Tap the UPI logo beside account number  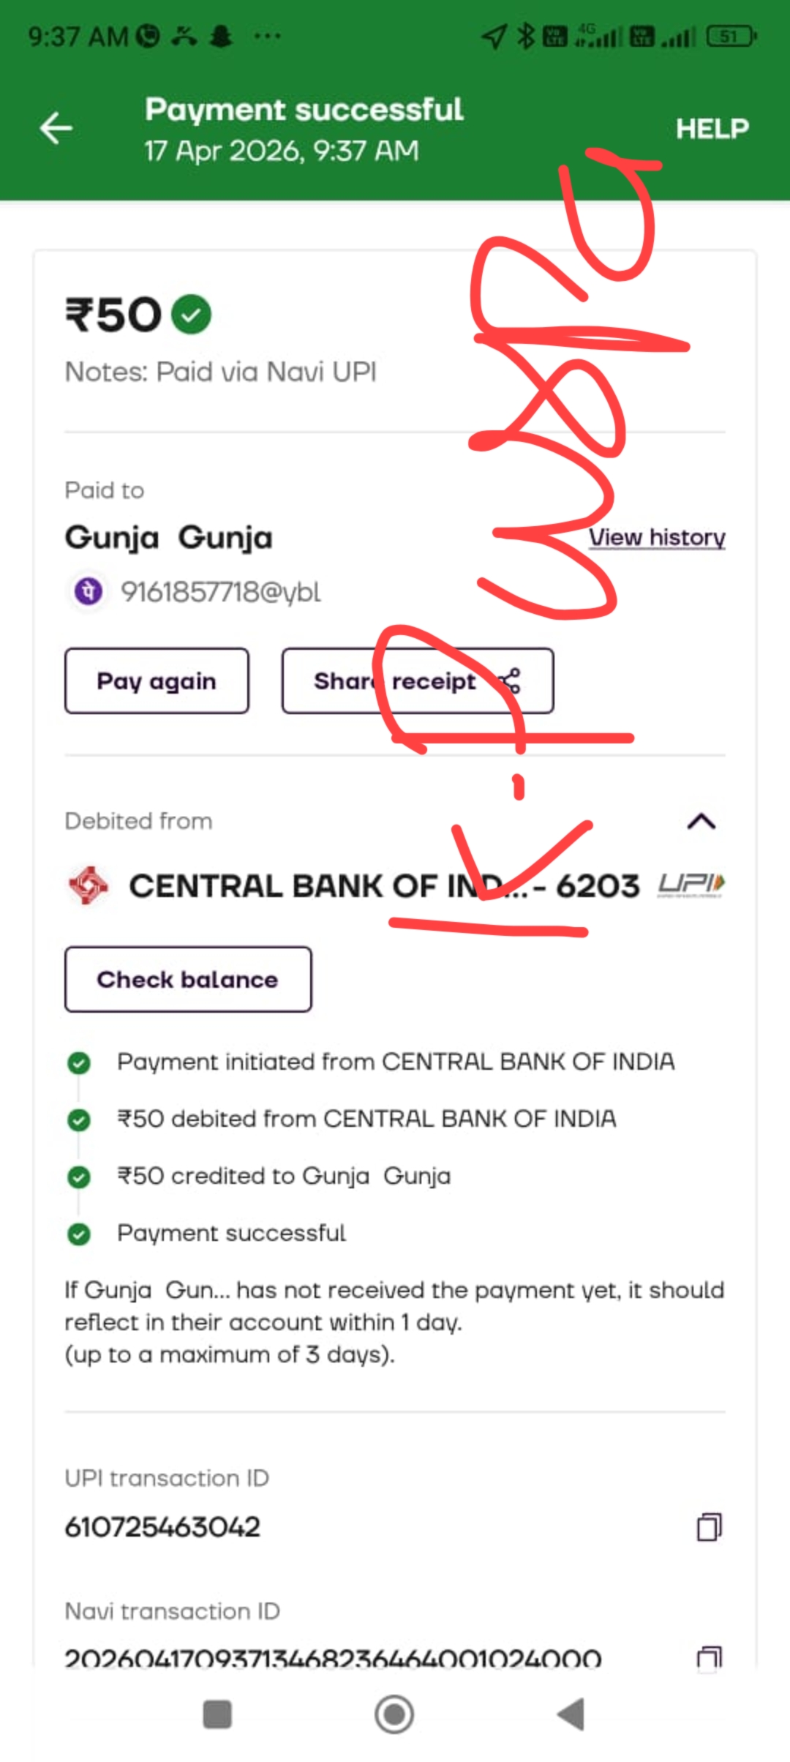click(x=691, y=885)
